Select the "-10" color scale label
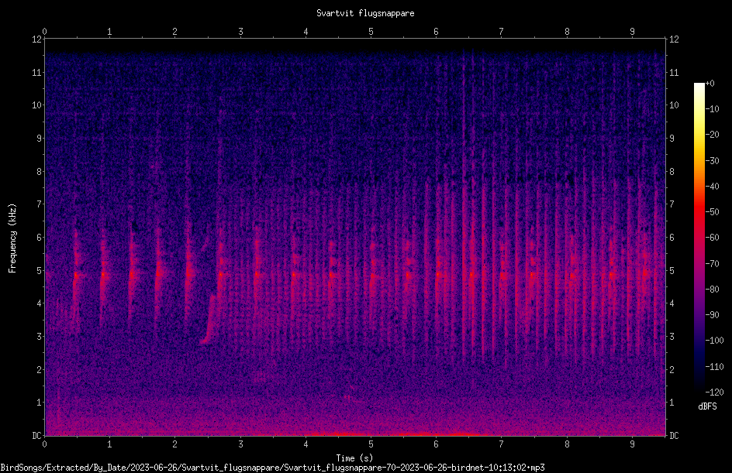732x473 pixels. click(713, 109)
